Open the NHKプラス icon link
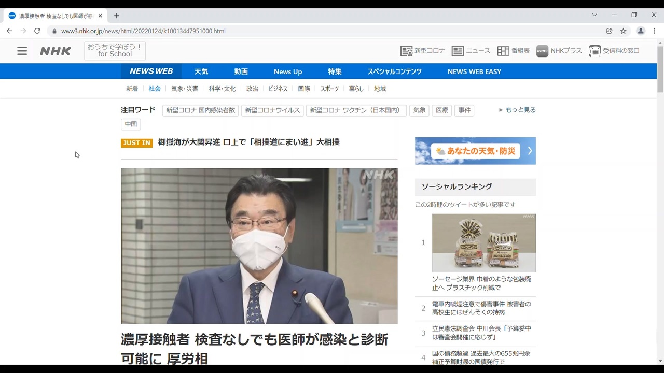The height and width of the screenshot is (373, 664). tap(559, 51)
